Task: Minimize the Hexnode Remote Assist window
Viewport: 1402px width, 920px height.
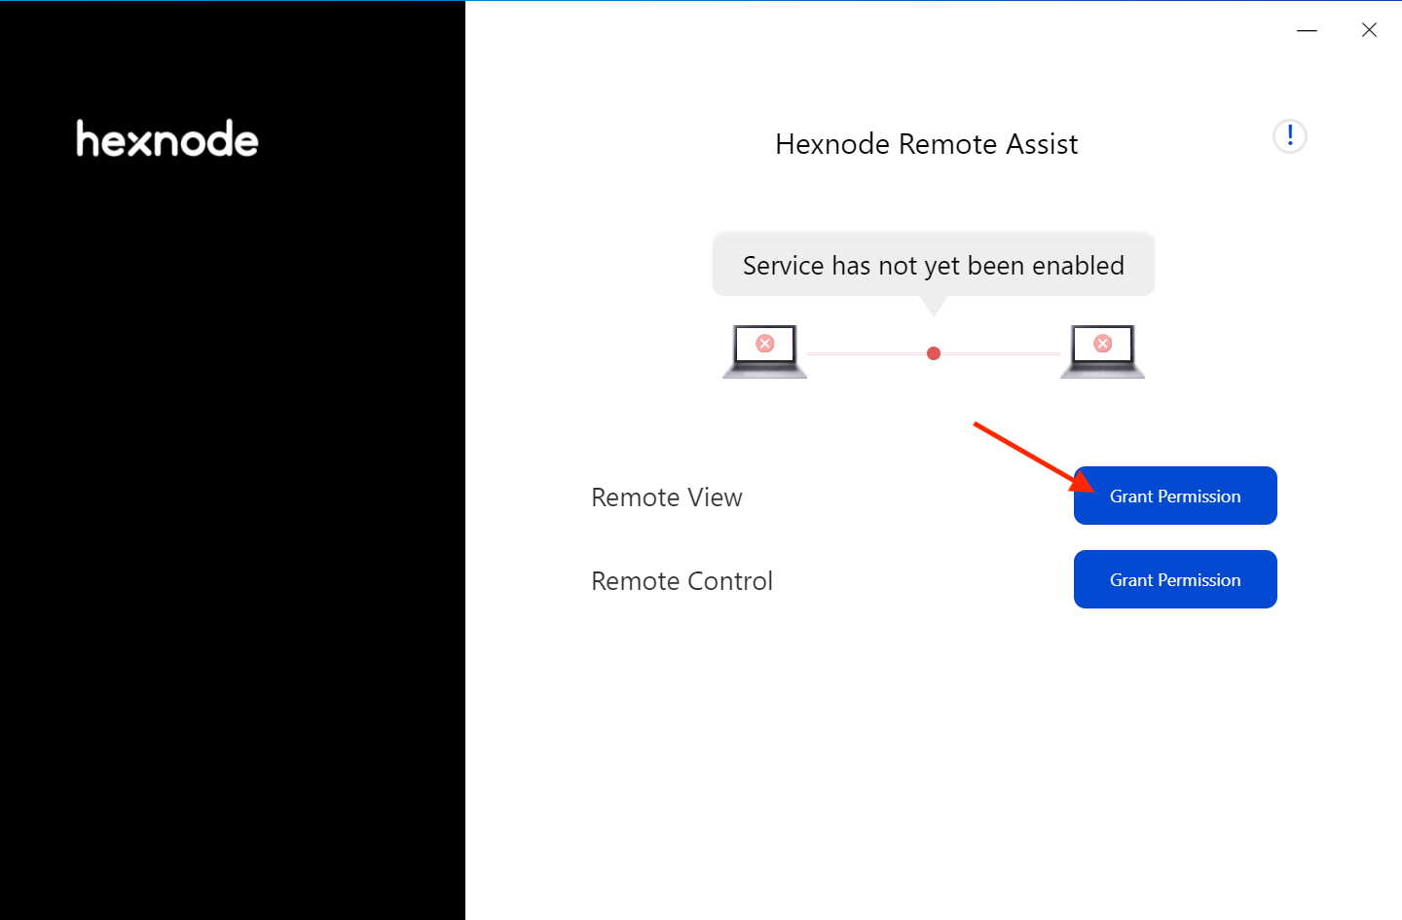Action: point(1307,30)
